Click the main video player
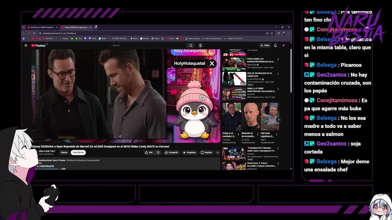Screen dimensions: 392x220 126,96
